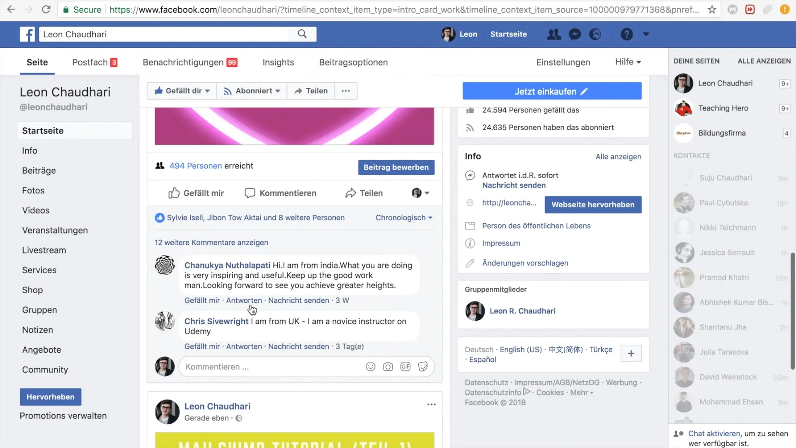Click Leon R. Chaudhari group member link
The image size is (796, 448).
522,311
